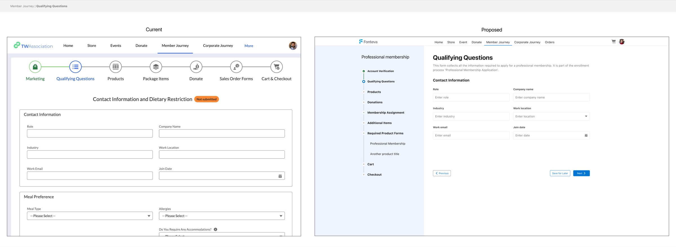
Task: Click the Work Email input in the Current form
Action: tap(90, 176)
